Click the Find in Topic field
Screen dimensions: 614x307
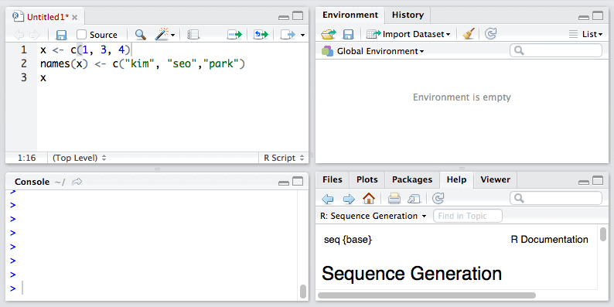tap(468, 216)
